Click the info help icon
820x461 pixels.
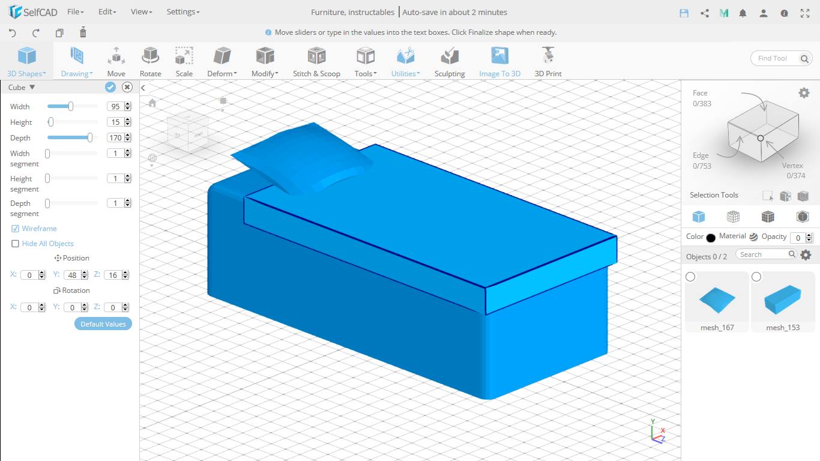click(784, 13)
